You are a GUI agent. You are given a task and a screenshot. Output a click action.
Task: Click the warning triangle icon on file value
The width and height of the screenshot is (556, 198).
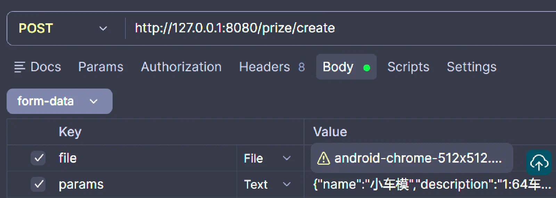pyautogui.click(x=324, y=158)
